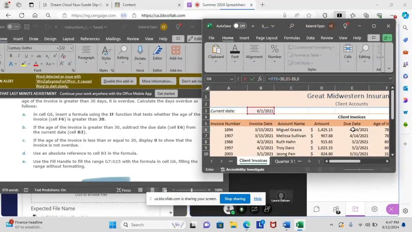This screenshot has width=412, height=232.
Task: Expand the Number group in Excel
Action: click(275, 53)
